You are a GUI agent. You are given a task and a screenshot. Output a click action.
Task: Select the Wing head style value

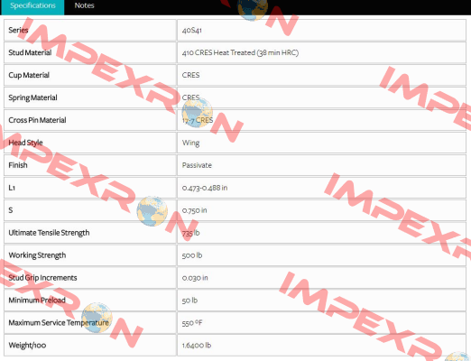190,143
